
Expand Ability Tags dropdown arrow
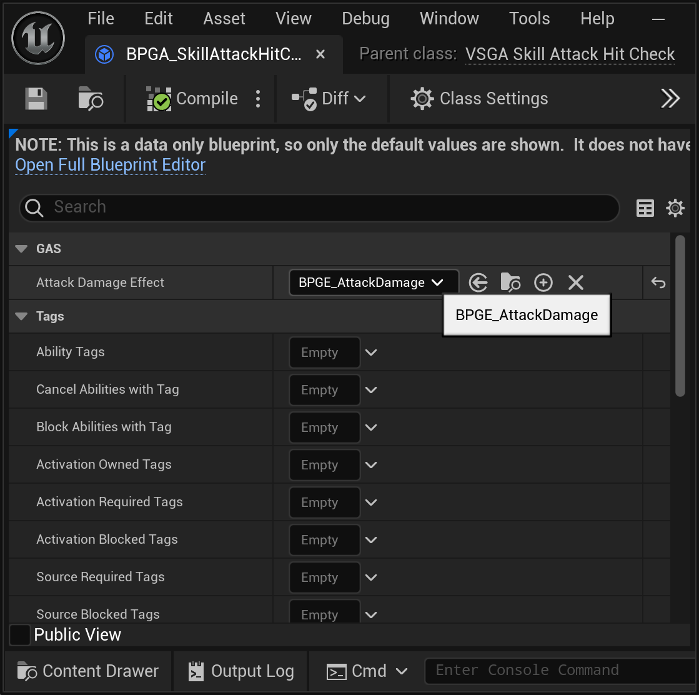point(371,352)
